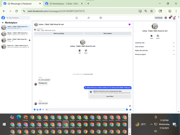
Task: Open Chrome three-dot menu
Action: pos(176,11)
